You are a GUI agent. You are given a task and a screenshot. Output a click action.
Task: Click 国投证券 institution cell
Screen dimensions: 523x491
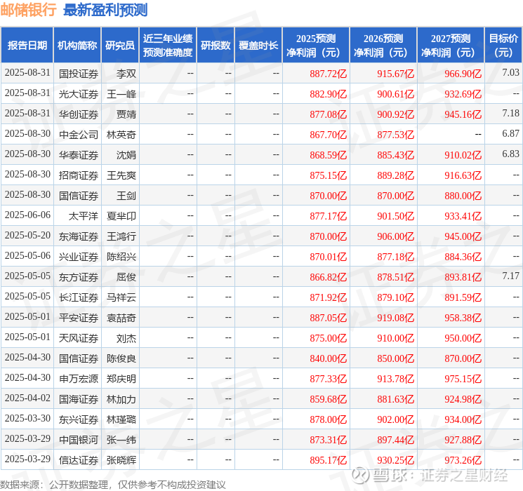(x=79, y=74)
